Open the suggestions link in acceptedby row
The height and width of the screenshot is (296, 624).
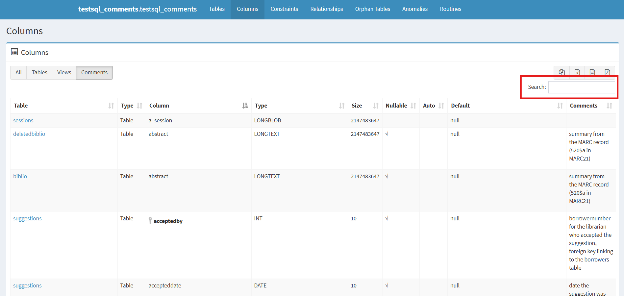pyautogui.click(x=27, y=218)
